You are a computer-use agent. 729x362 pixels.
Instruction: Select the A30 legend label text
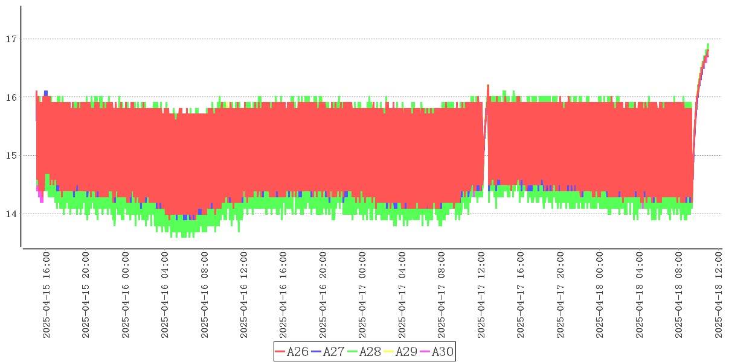442,352
